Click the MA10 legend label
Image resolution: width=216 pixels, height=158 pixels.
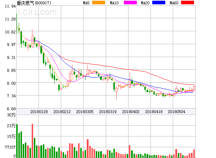114,3
